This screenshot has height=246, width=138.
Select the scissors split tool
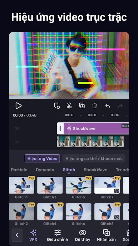click(x=69, y=105)
